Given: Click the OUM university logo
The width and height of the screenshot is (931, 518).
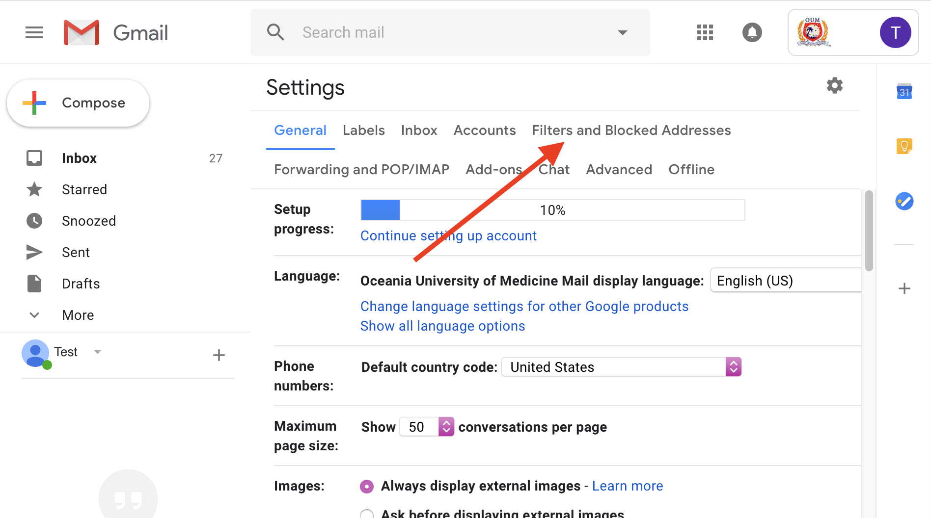Looking at the screenshot, I should pos(813,32).
